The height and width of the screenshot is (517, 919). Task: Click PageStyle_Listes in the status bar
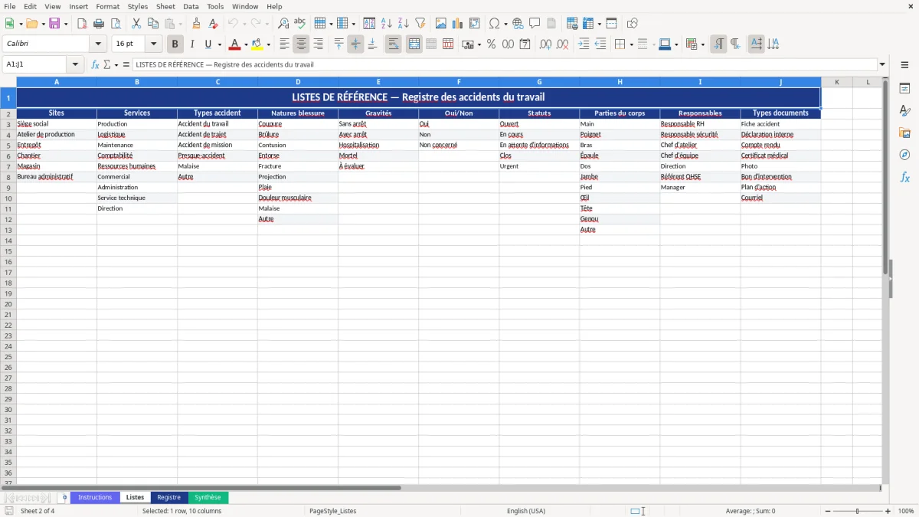tap(333, 511)
